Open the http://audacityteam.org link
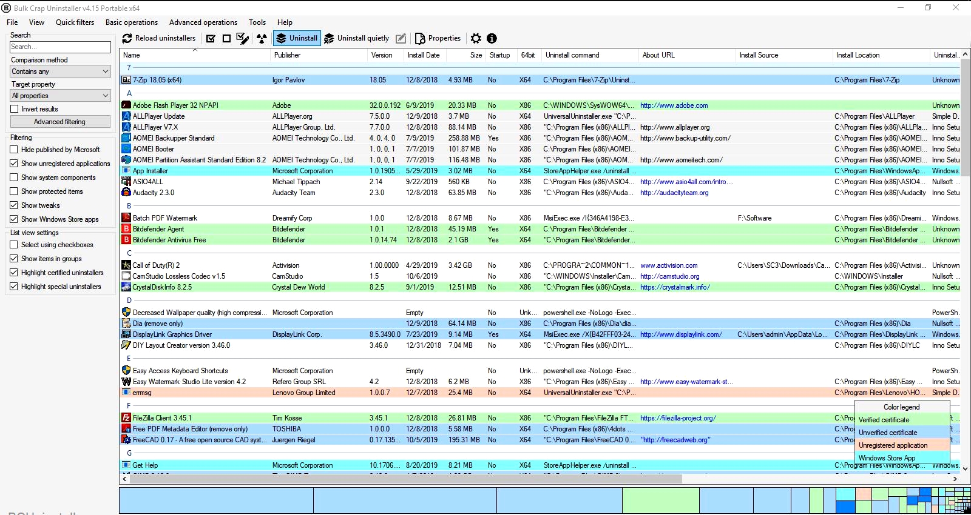Screen dimensions: 971x515 click(x=674, y=193)
